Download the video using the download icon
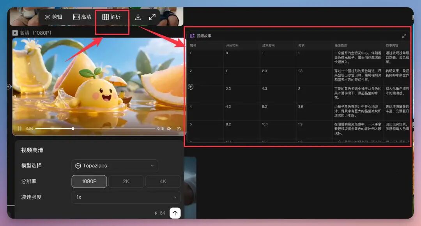This screenshot has width=421, height=226. (138, 17)
